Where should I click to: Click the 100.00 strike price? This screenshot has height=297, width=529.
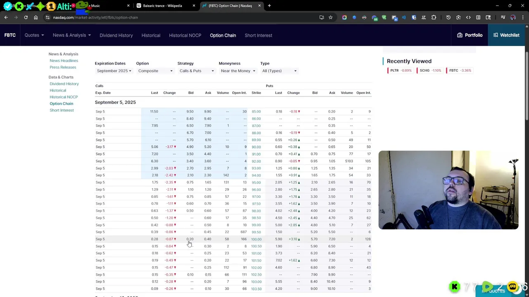click(256, 239)
